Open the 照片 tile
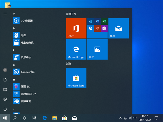 97,49
